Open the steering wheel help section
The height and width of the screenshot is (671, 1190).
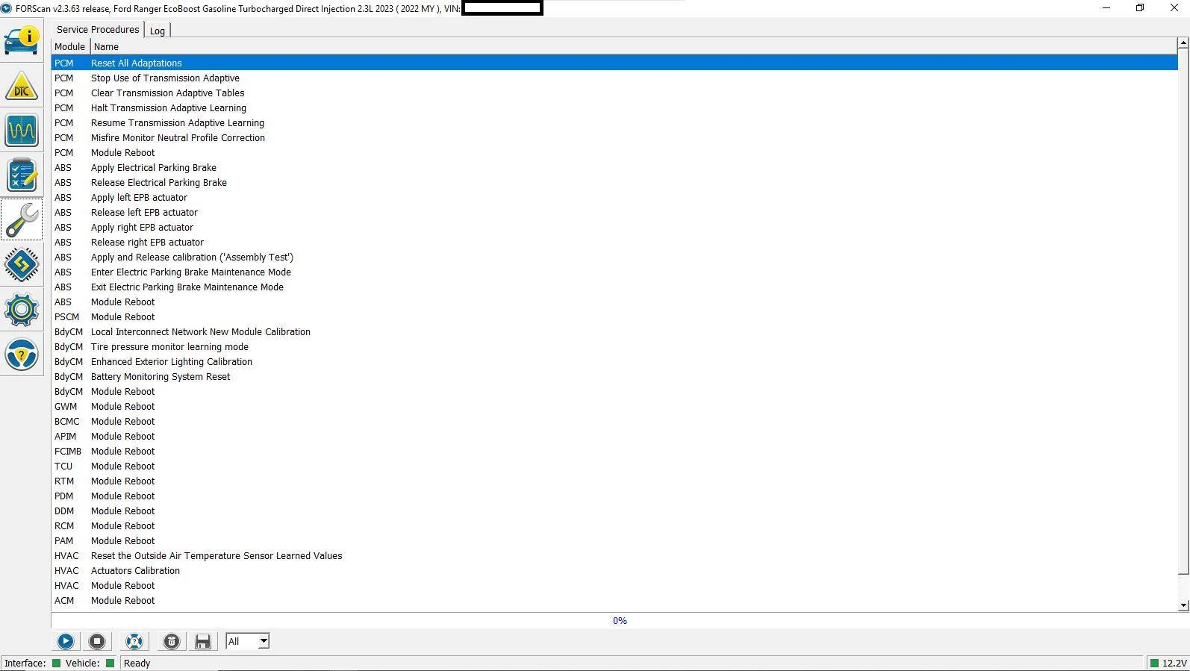pos(21,355)
